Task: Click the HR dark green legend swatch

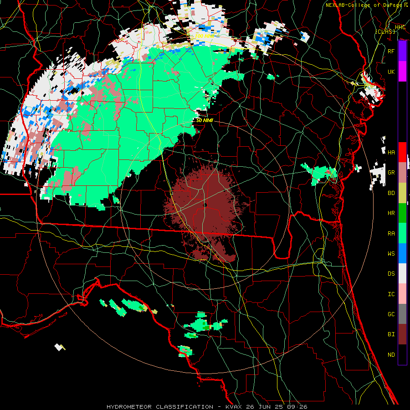Action: [x=402, y=213]
